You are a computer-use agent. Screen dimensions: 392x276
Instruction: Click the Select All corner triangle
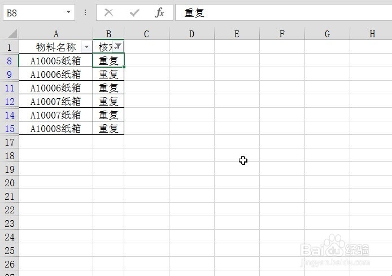[x=11, y=34]
